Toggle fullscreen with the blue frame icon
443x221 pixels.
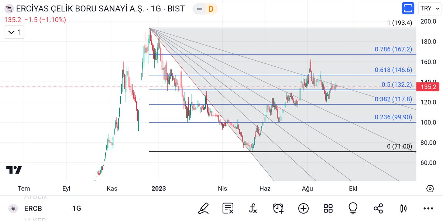pyautogui.click(x=408, y=8)
